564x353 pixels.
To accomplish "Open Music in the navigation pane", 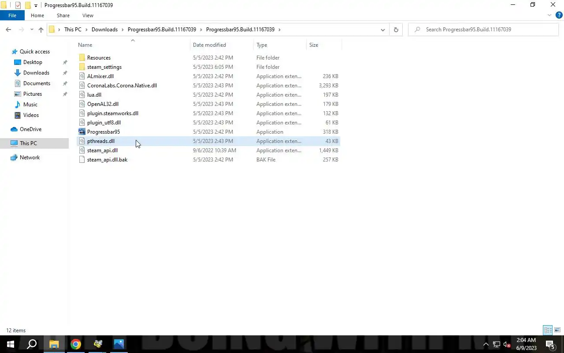I will pyautogui.click(x=30, y=105).
